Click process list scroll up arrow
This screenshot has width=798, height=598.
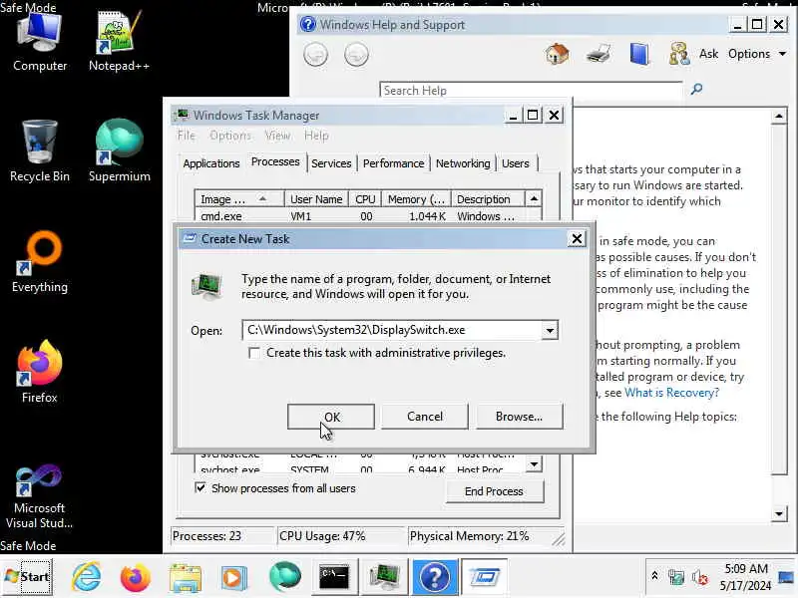(534, 198)
